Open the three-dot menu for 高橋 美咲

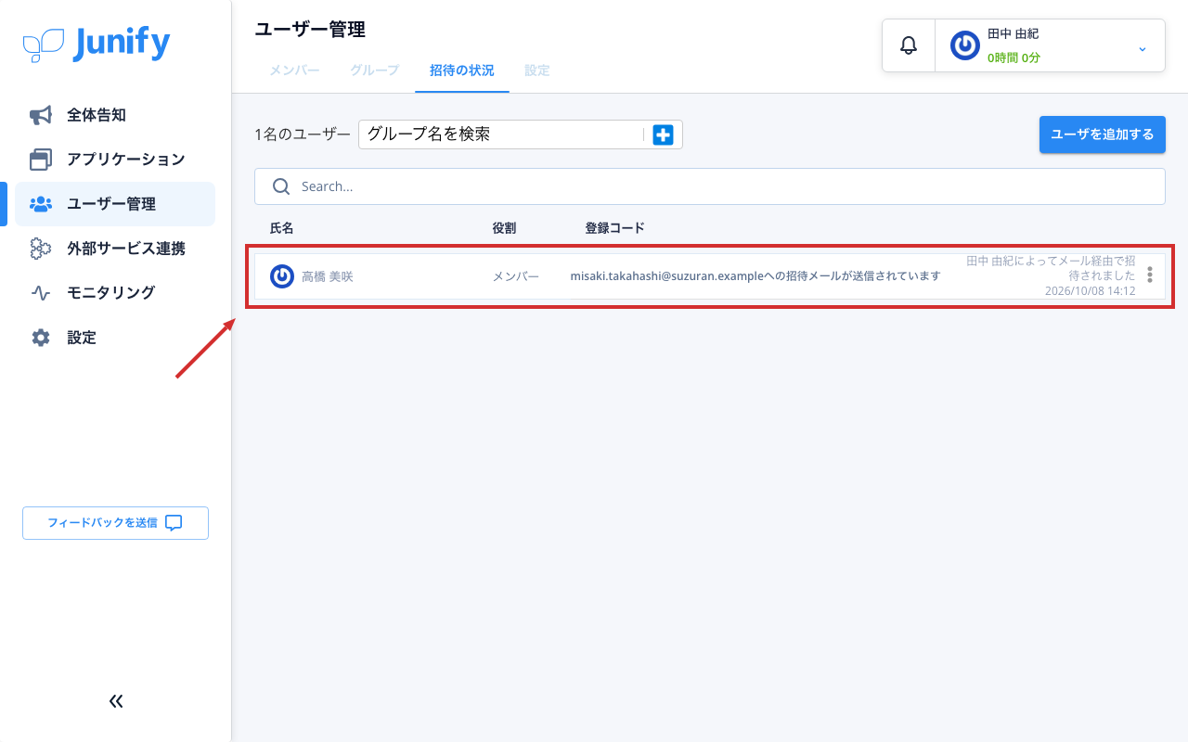click(1150, 275)
